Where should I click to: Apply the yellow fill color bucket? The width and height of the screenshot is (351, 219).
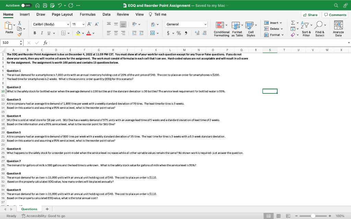click(78, 33)
